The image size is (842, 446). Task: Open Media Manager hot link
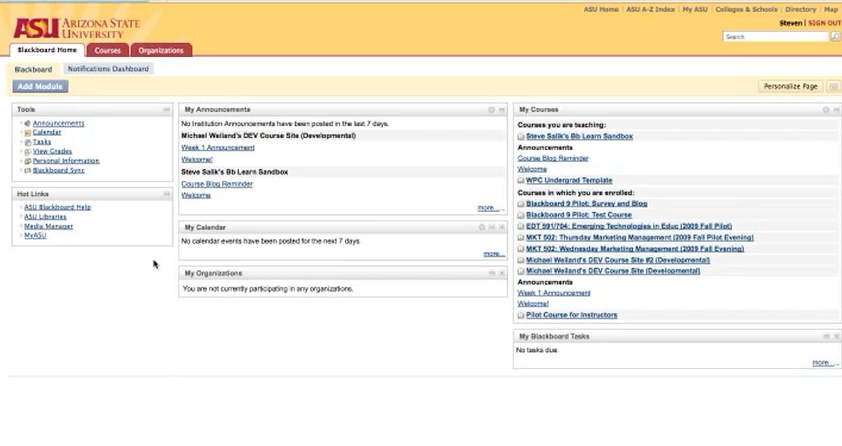[x=49, y=226]
